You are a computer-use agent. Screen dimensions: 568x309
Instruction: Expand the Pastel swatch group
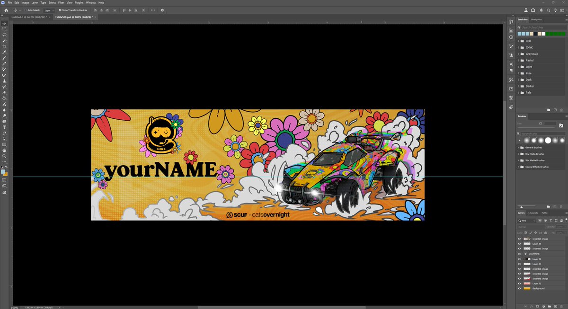[519, 60]
